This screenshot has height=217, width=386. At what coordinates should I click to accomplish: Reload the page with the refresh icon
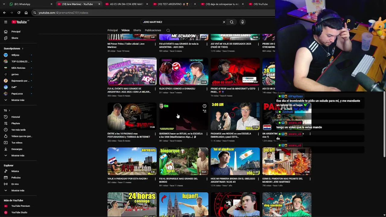pos(19,13)
